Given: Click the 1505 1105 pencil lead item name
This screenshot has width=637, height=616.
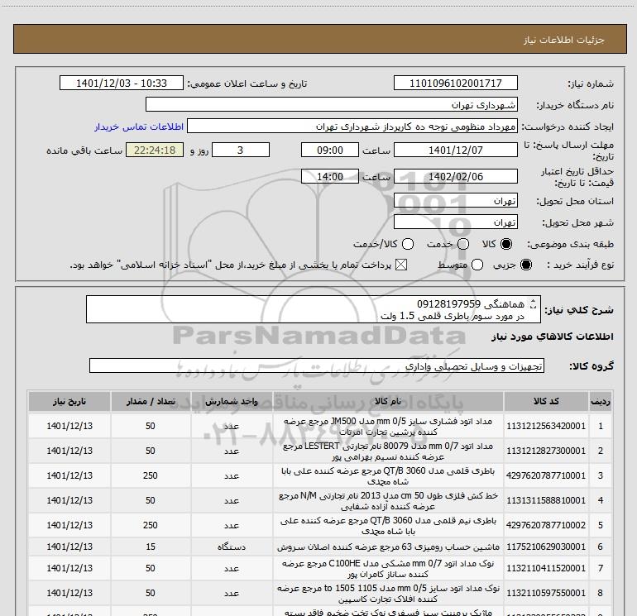Looking at the screenshot, I should coord(388,593).
